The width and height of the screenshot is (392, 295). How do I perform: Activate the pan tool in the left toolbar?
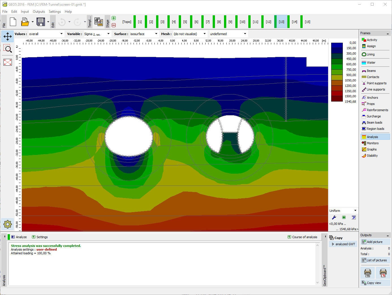[7, 36]
